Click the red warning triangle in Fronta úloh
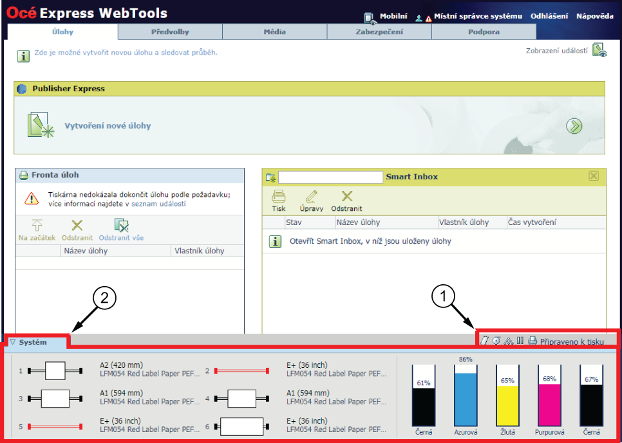The height and width of the screenshot is (443, 622). [x=32, y=198]
